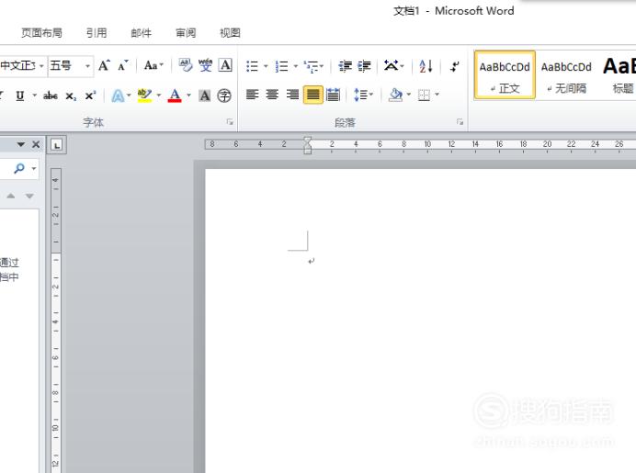Insert a numbered list
The image size is (636, 473).
point(281,66)
